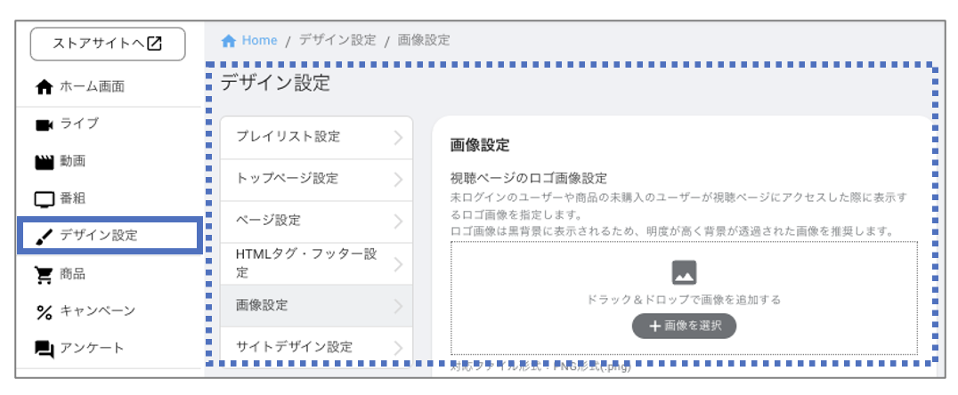
Task: Click the home icon in the breadcrumb
Action: coord(229,41)
